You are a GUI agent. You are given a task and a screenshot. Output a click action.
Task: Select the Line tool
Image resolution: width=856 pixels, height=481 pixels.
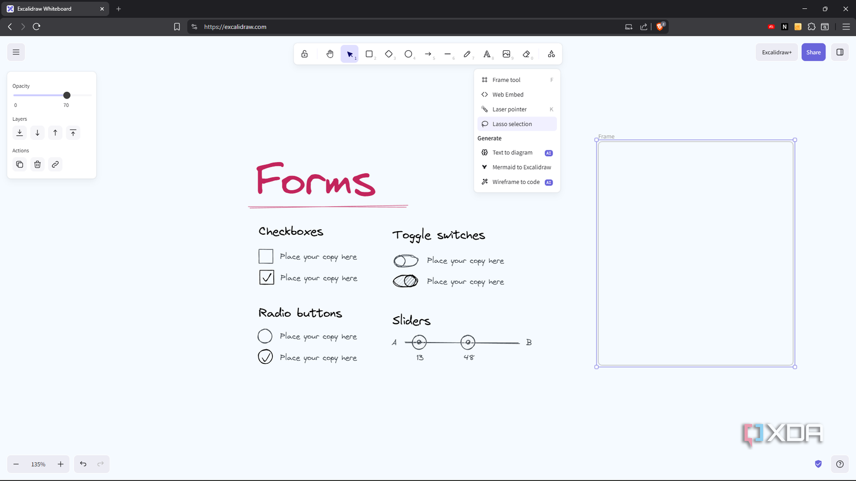(448, 54)
